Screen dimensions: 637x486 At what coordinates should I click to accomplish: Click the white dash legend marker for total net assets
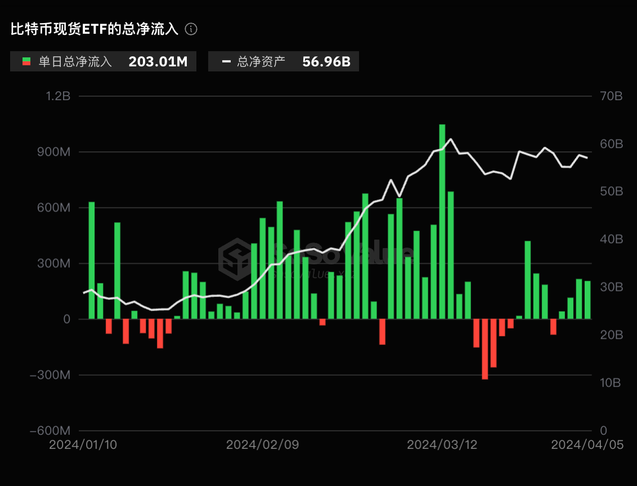click(x=226, y=62)
